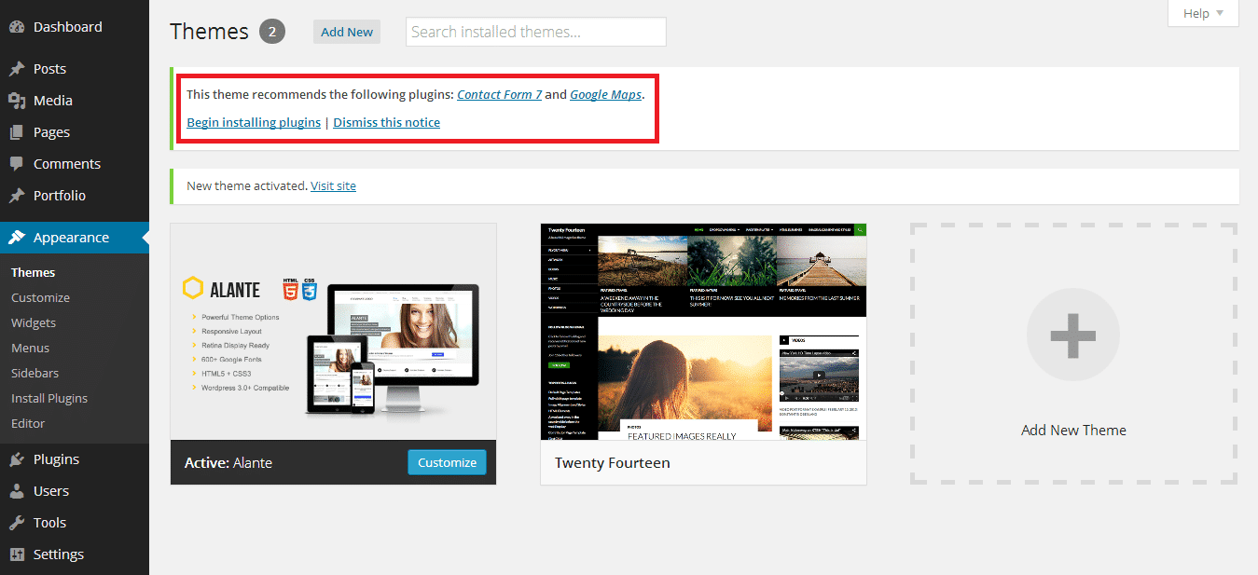The width and height of the screenshot is (1258, 575).
Task: Open the Comments menu
Action: tap(75, 164)
